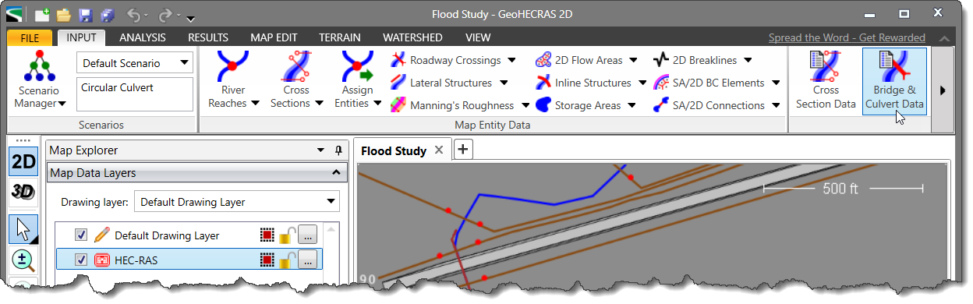Open the Scenario Manager

click(39, 80)
